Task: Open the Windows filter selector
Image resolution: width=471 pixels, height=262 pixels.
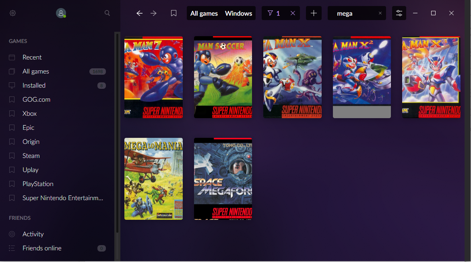Action: 238,13
